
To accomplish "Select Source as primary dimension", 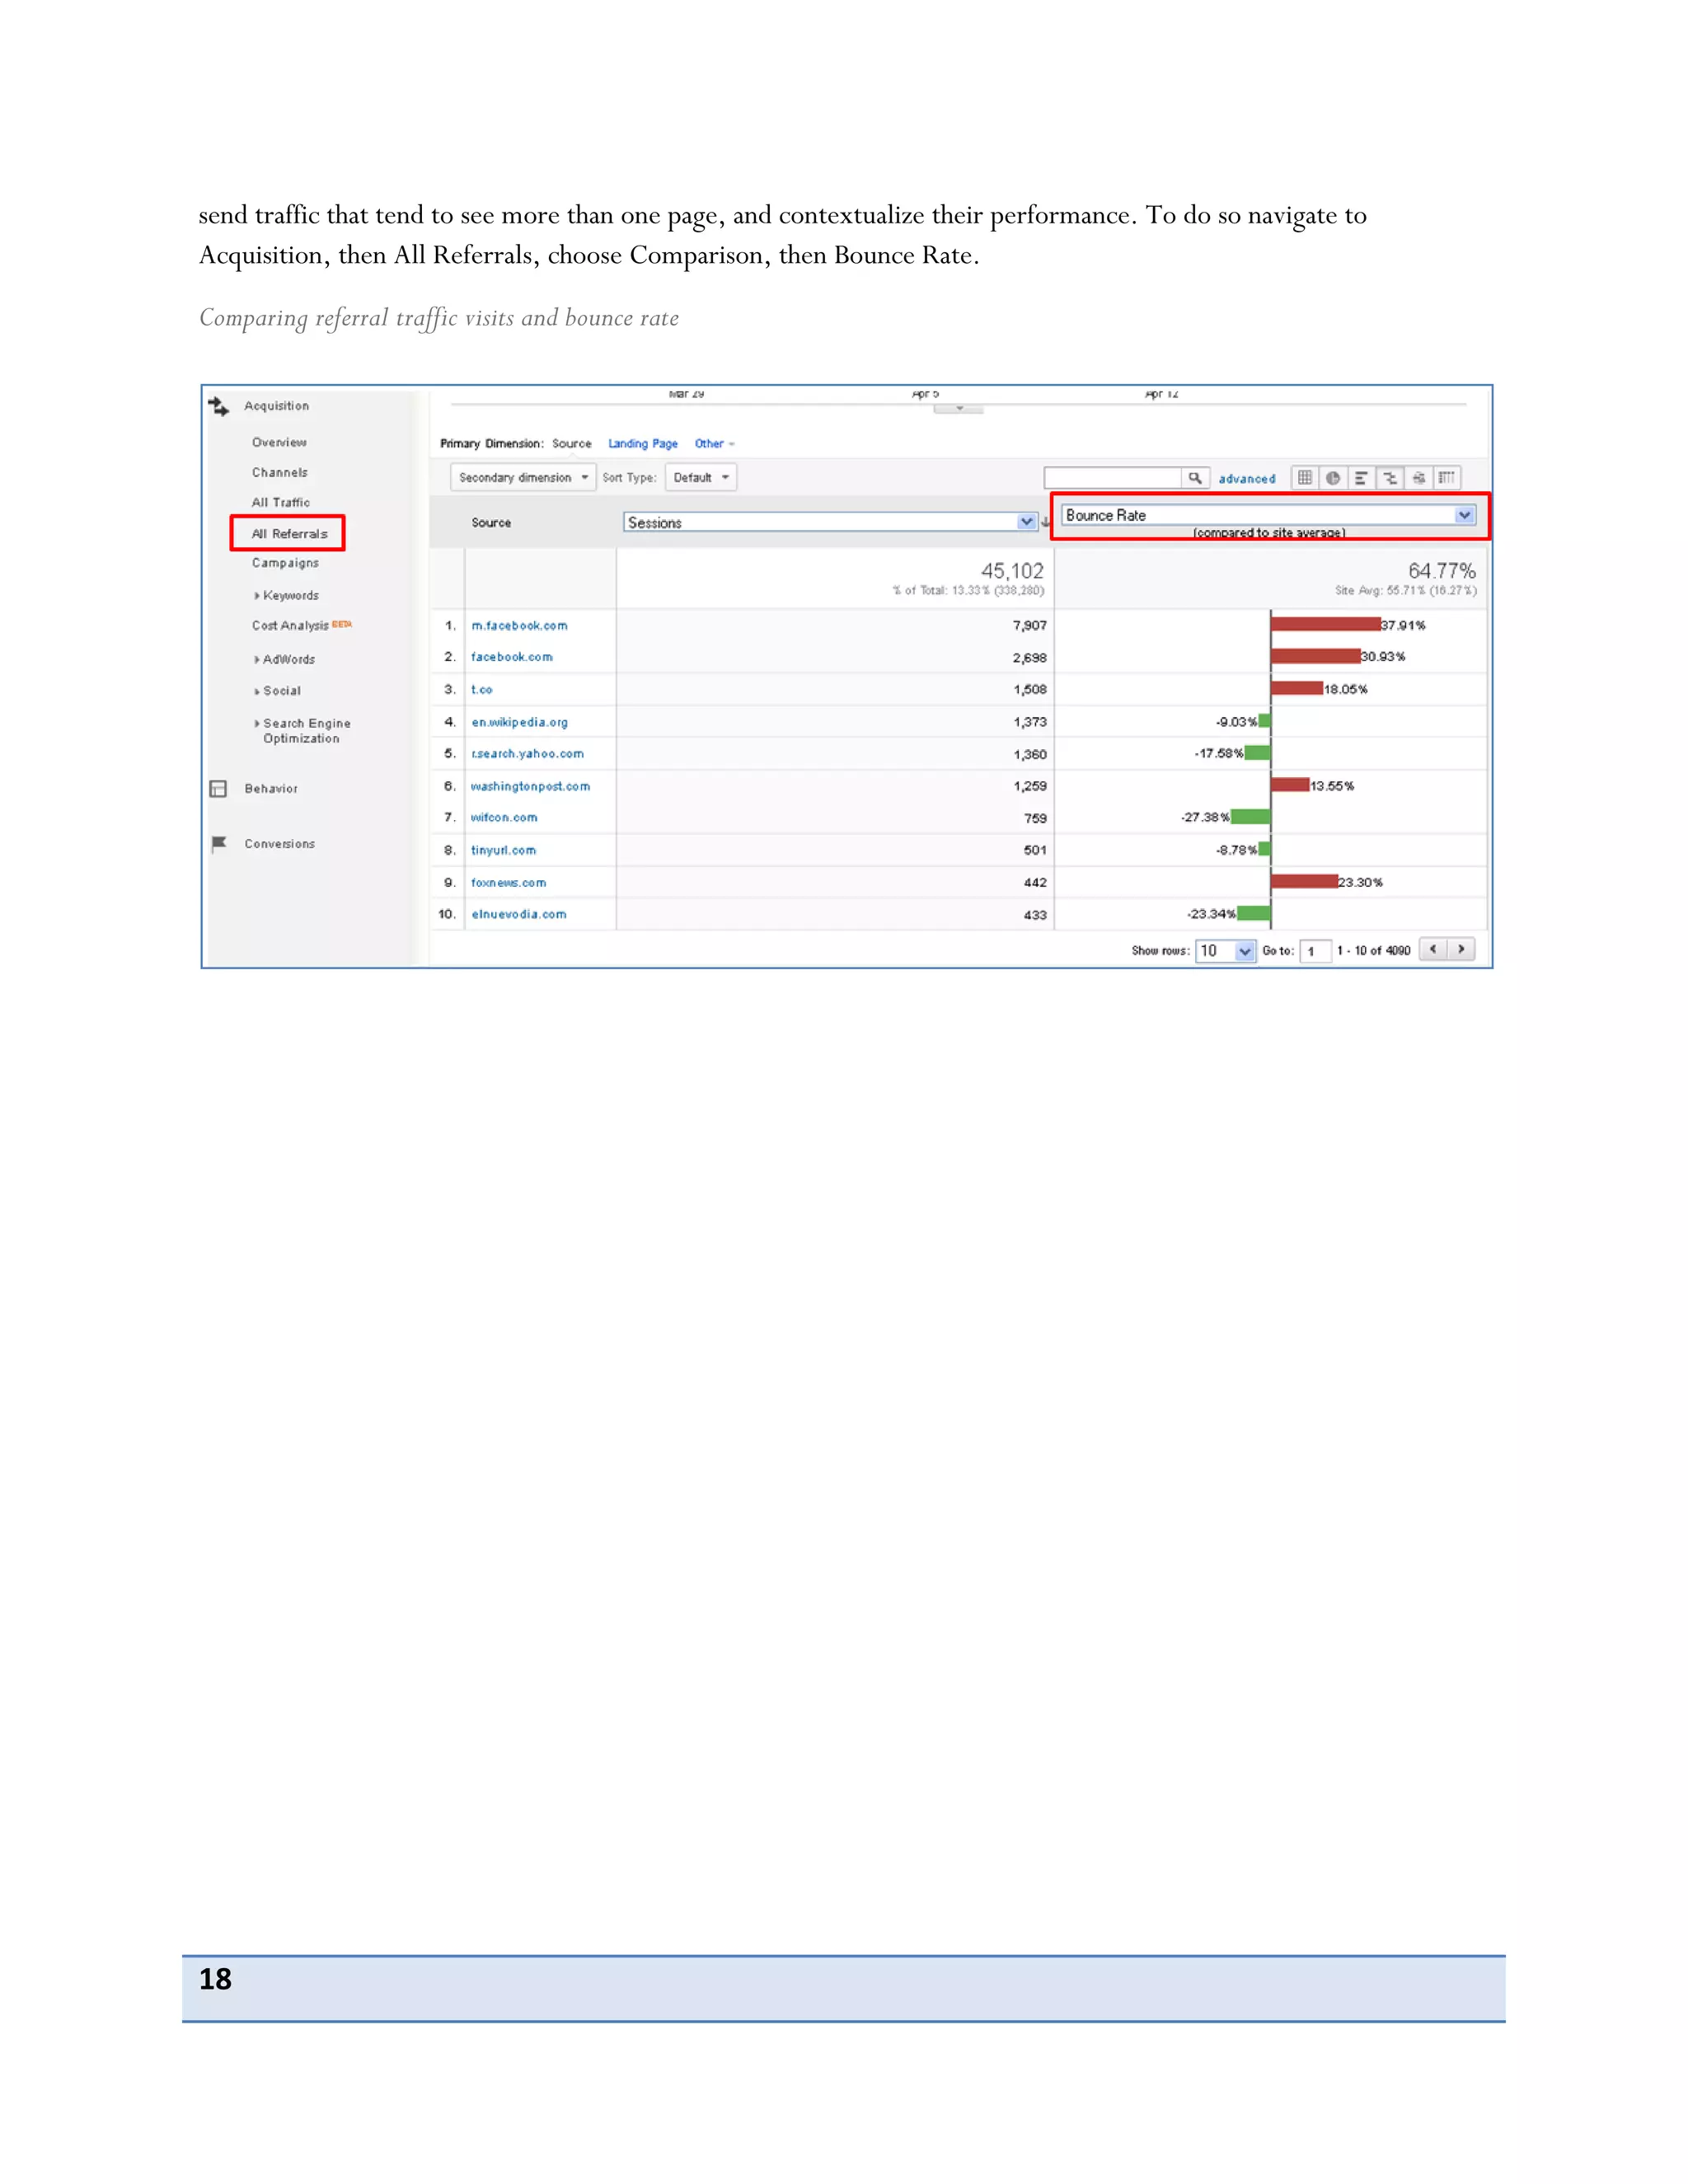I will click(x=572, y=444).
